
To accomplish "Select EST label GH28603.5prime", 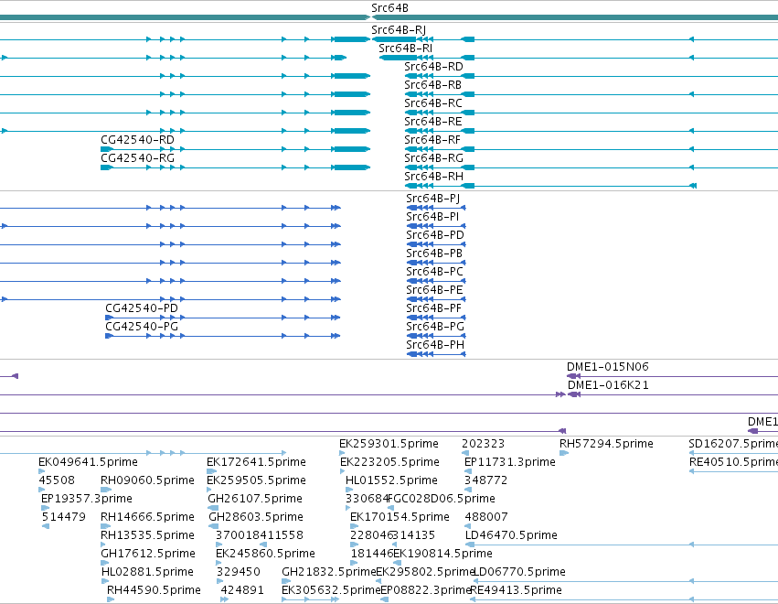I will tap(256, 518).
